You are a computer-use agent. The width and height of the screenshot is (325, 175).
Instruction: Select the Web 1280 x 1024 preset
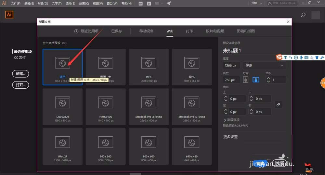(149, 67)
